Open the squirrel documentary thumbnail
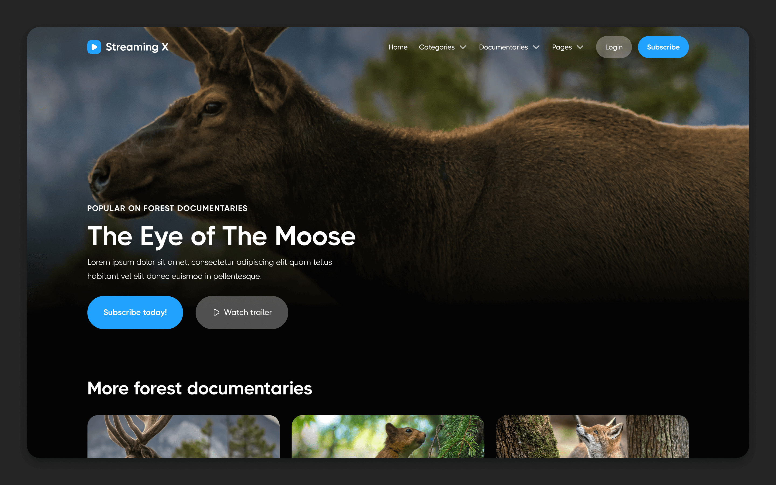The width and height of the screenshot is (776, 485). pos(388,436)
